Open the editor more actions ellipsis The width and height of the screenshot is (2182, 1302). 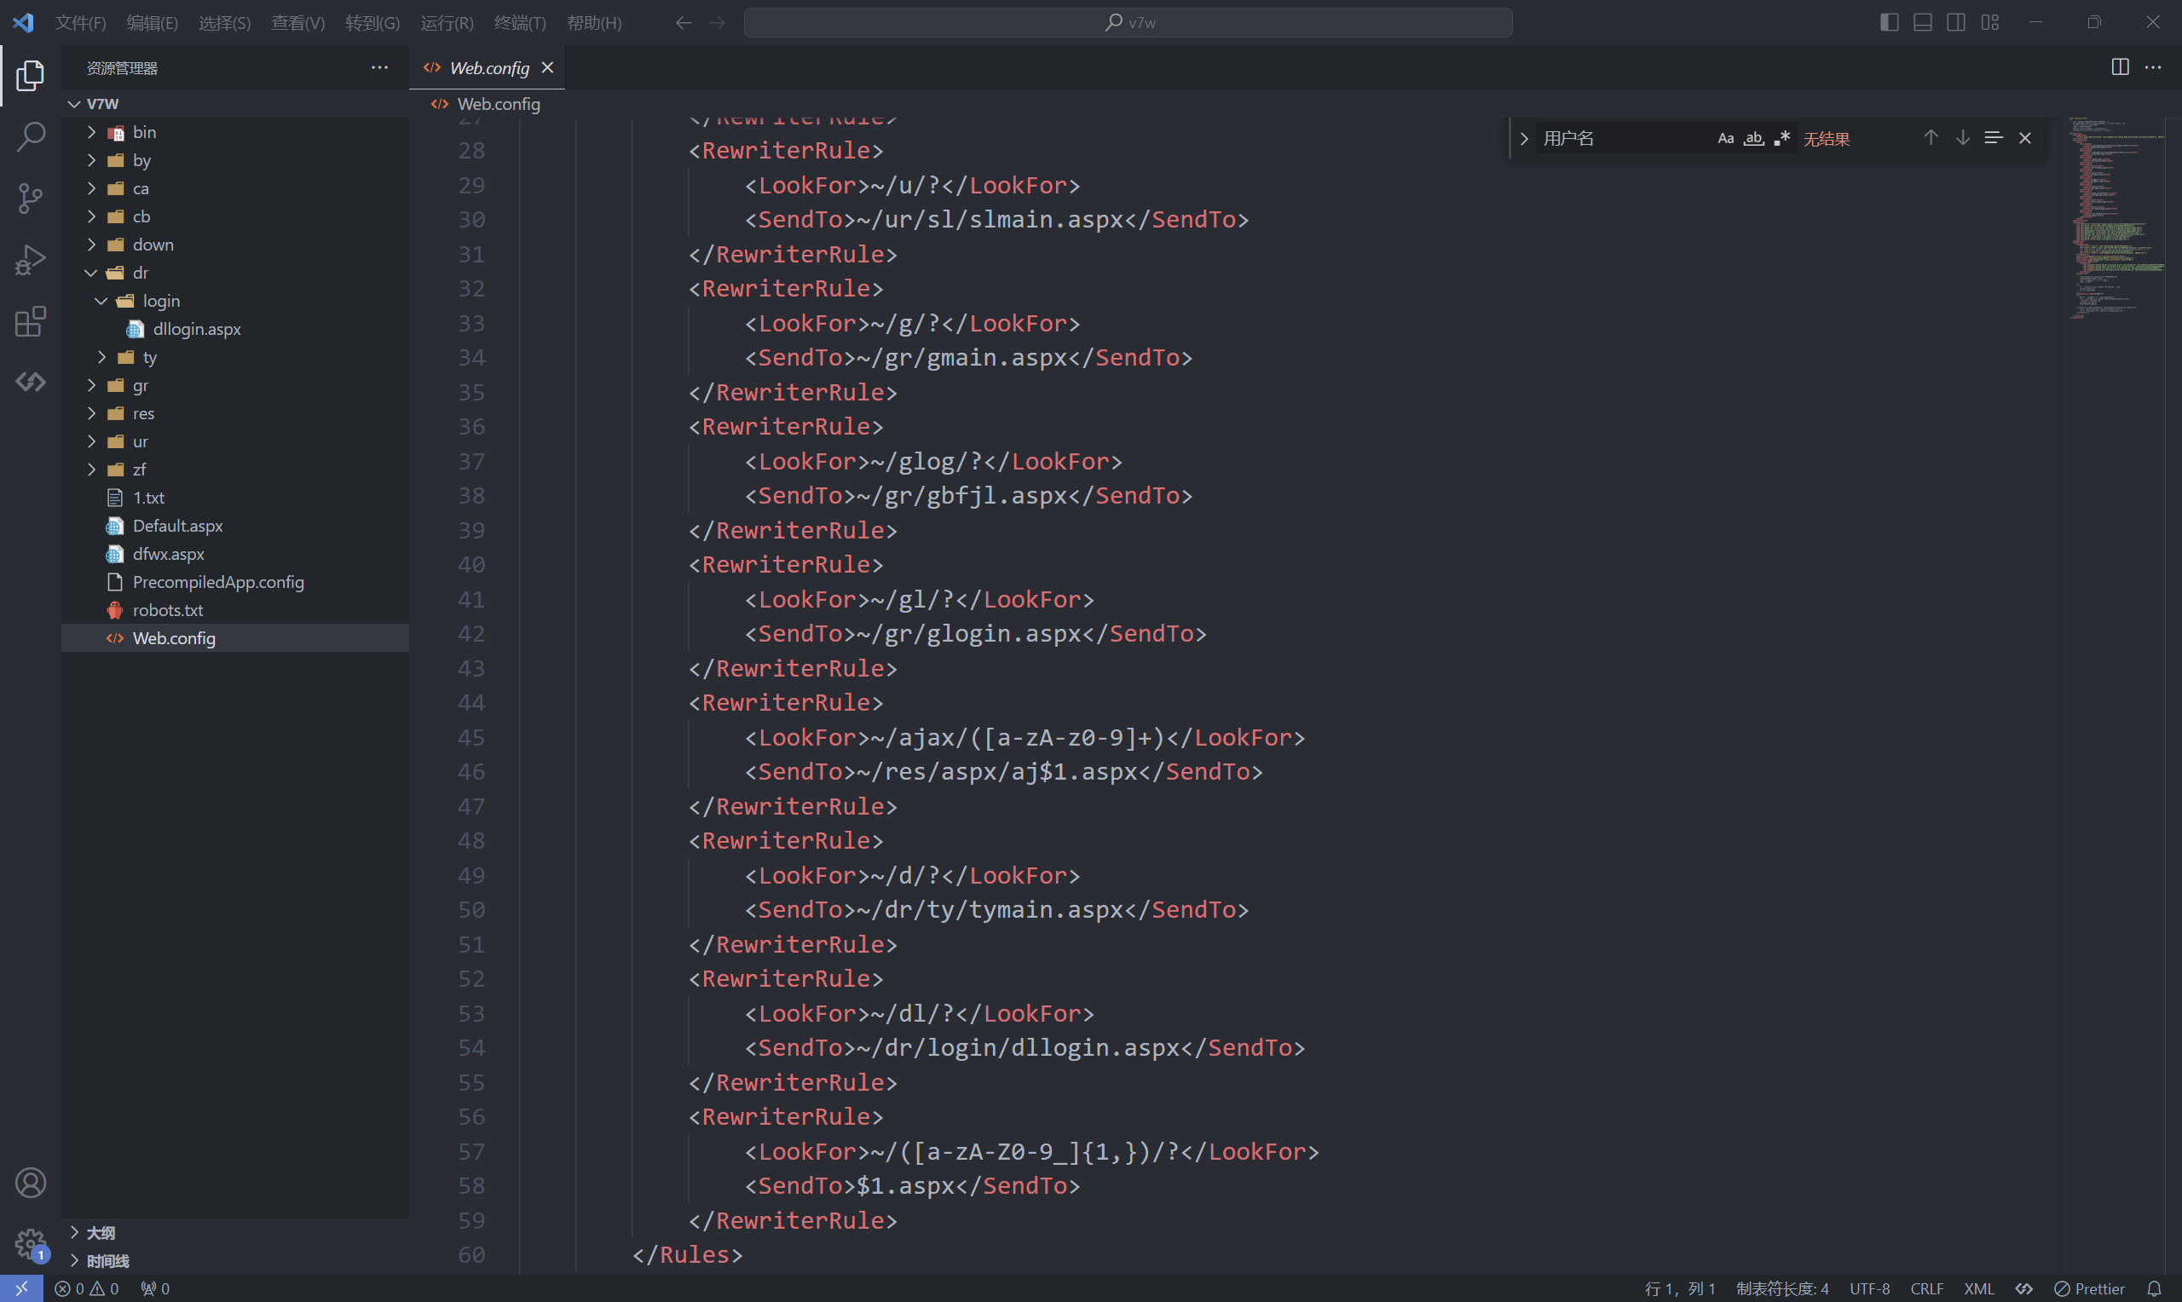click(x=2153, y=66)
